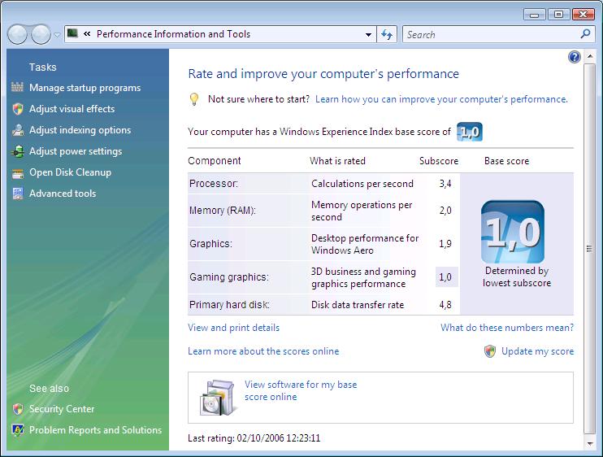The image size is (603, 457).
Task: Open help with the blue question mark icon
Action: click(x=575, y=57)
